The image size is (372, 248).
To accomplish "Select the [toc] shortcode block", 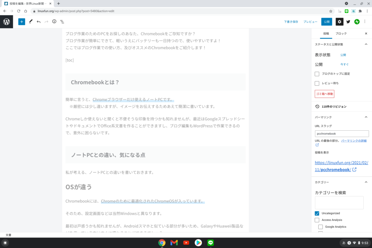I will tap(69, 60).
